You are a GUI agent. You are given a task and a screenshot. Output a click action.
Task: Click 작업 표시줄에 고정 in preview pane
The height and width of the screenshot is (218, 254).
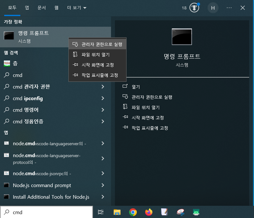point(150,128)
